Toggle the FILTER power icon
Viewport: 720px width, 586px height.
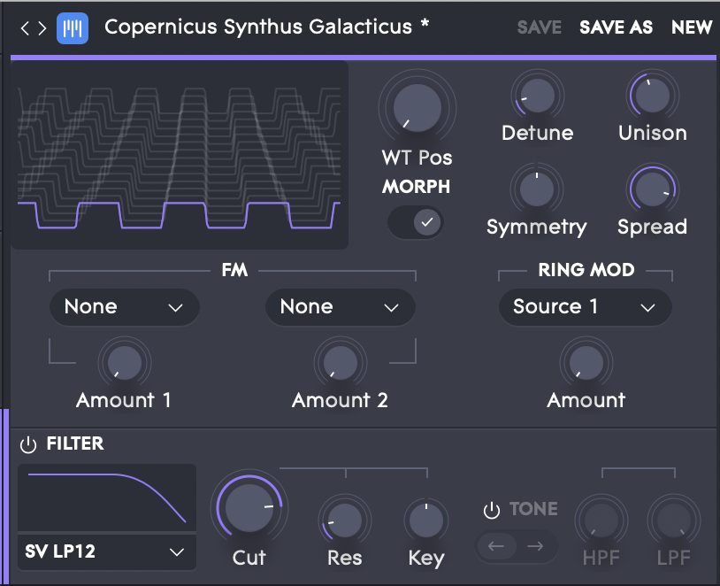tap(28, 444)
